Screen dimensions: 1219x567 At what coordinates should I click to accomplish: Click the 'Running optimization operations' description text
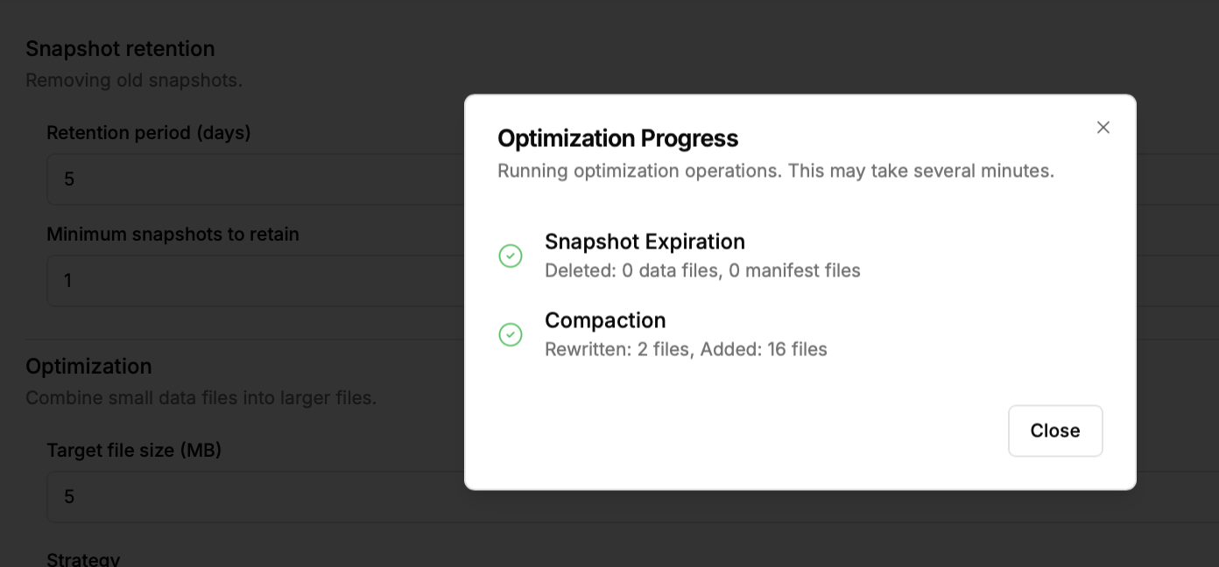(775, 171)
